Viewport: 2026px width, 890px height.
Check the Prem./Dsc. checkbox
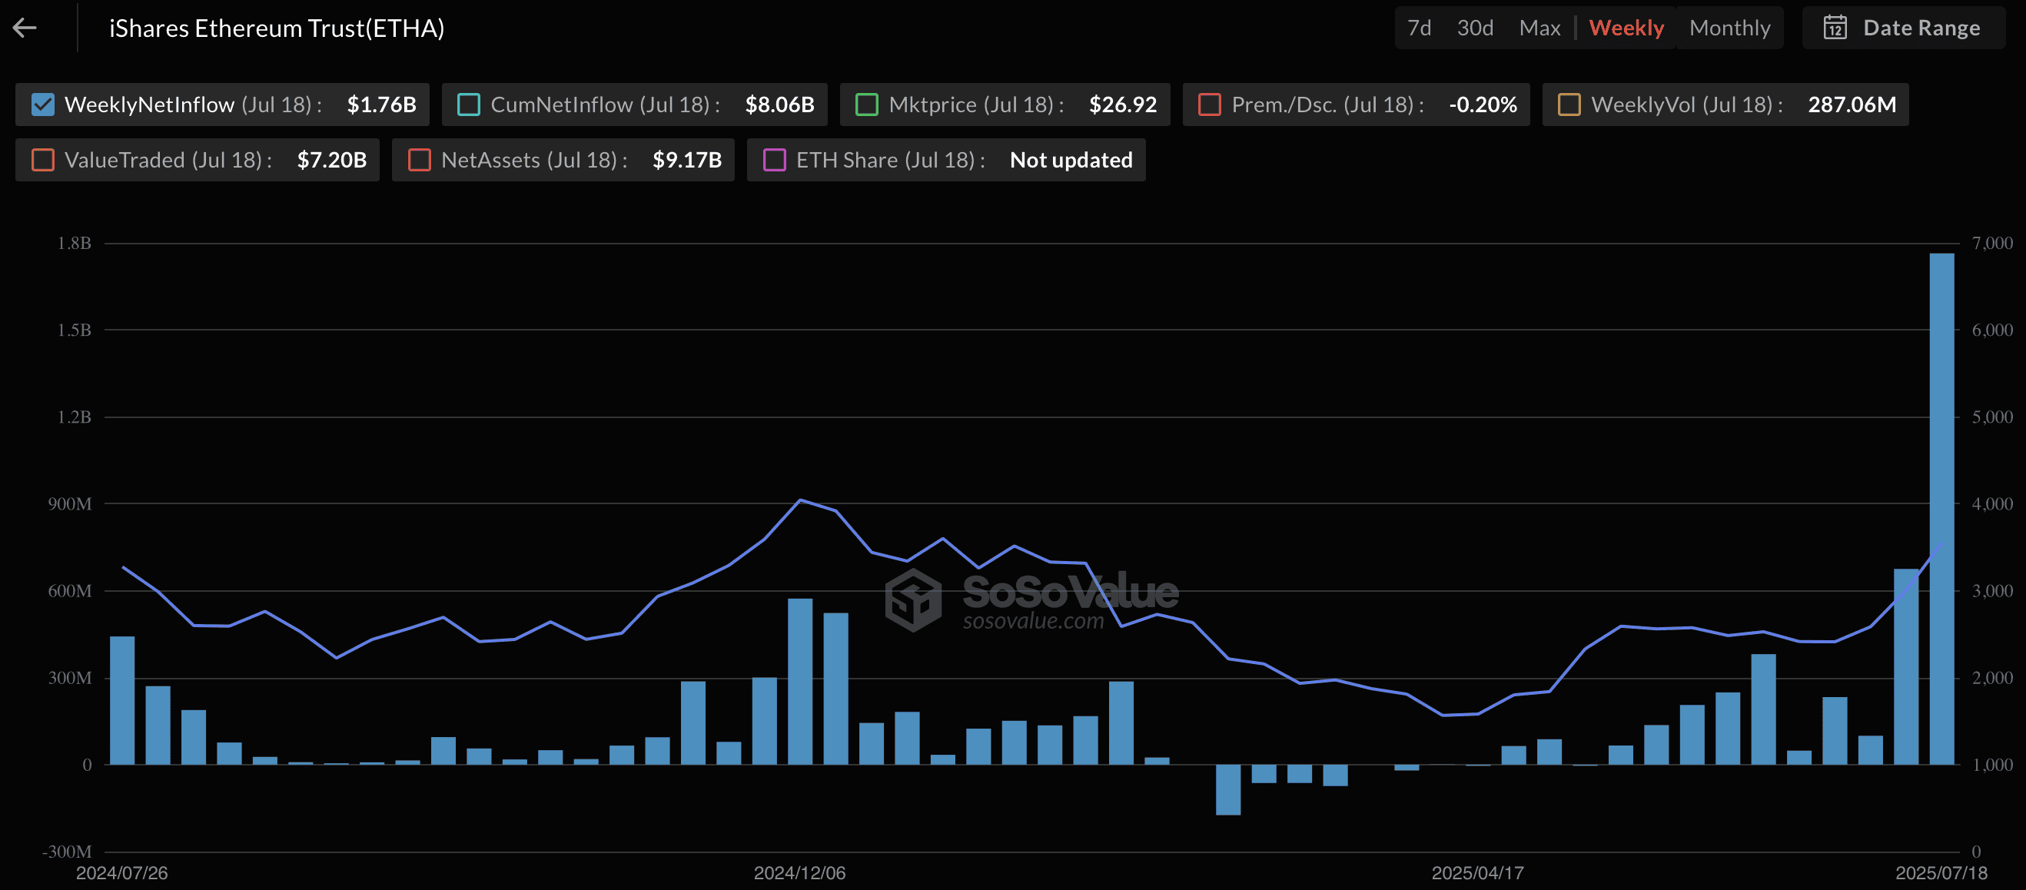tap(1210, 105)
